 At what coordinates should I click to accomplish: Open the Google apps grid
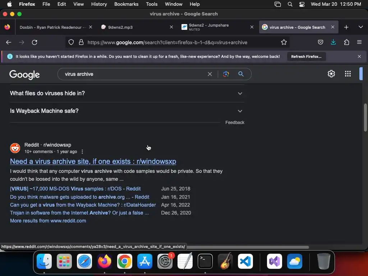[348, 74]
